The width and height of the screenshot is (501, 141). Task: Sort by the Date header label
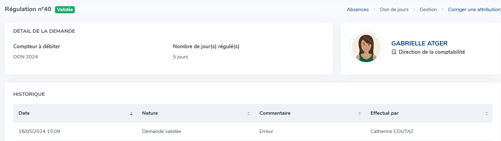(24, 113)
